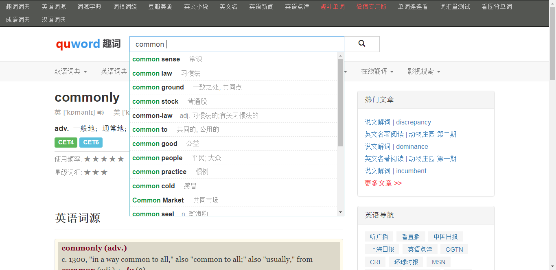Open 词源字典 in top bar
Image resolution: width=556 pixels, height=270 pixels.
coord(89,7)
